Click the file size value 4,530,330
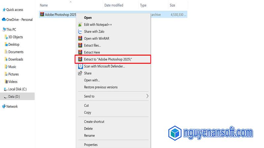This screenshot has width=264, height=148. 178,14
